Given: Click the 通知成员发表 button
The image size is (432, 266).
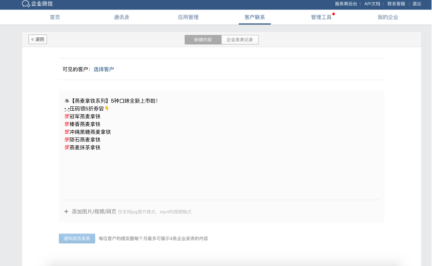Looking at the screenshot, I should 77,239.
